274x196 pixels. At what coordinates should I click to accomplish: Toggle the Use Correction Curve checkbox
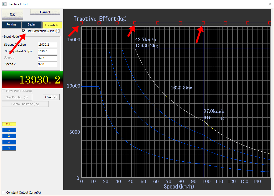point(24,31)
